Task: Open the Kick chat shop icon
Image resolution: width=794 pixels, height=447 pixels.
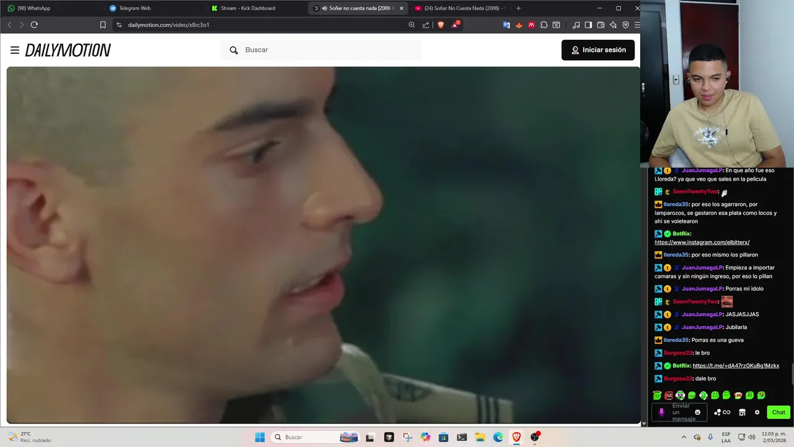Action: point(742,412)
